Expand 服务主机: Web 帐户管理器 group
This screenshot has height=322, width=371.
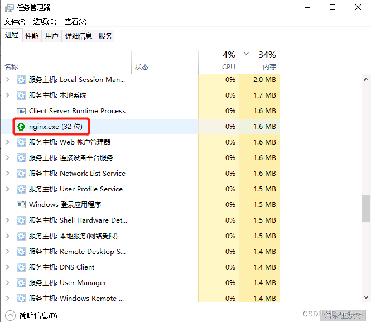pos(8,142)
